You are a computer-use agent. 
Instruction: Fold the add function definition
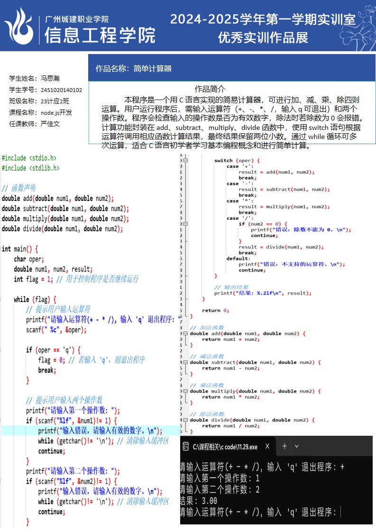click(185, 333)
